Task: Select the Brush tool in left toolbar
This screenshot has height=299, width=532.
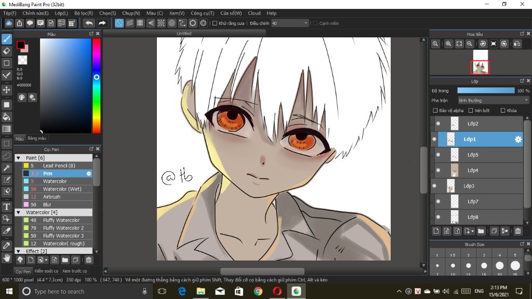Action: click(x=6, y=39)
